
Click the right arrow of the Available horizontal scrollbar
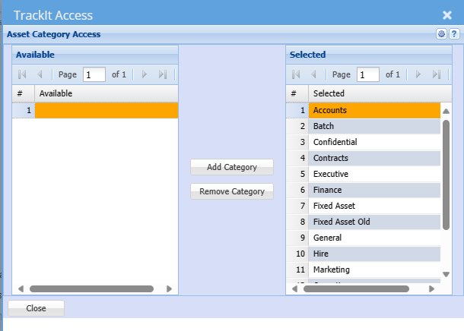tap(170, 288)
